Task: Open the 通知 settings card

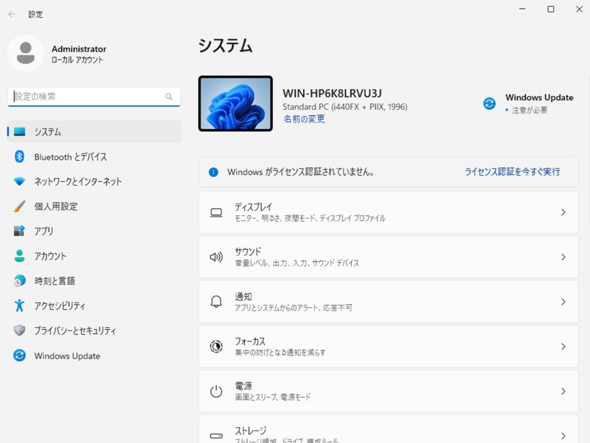Action: tap(388, 301)
